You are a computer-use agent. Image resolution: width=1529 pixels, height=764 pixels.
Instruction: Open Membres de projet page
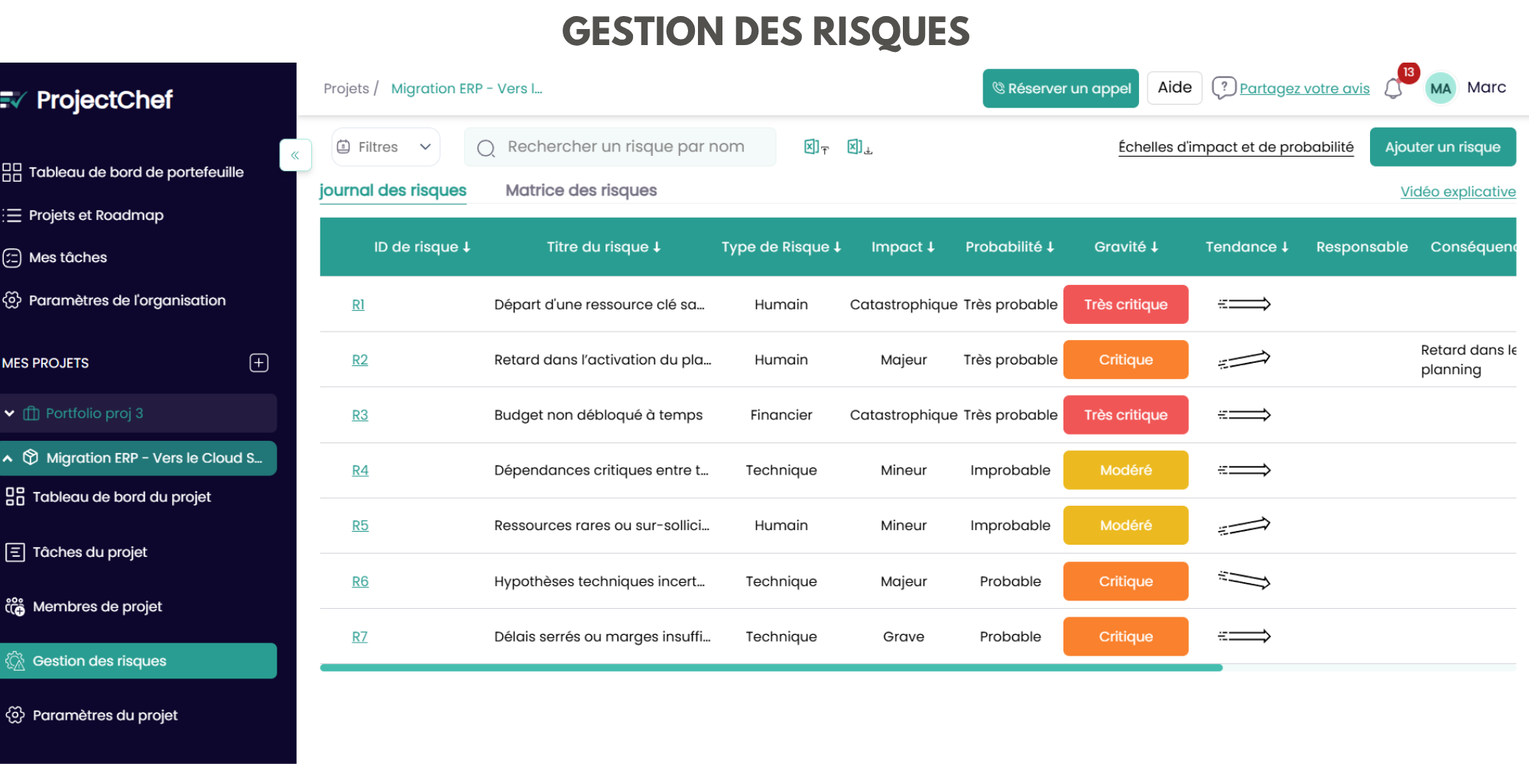(97, 607)
